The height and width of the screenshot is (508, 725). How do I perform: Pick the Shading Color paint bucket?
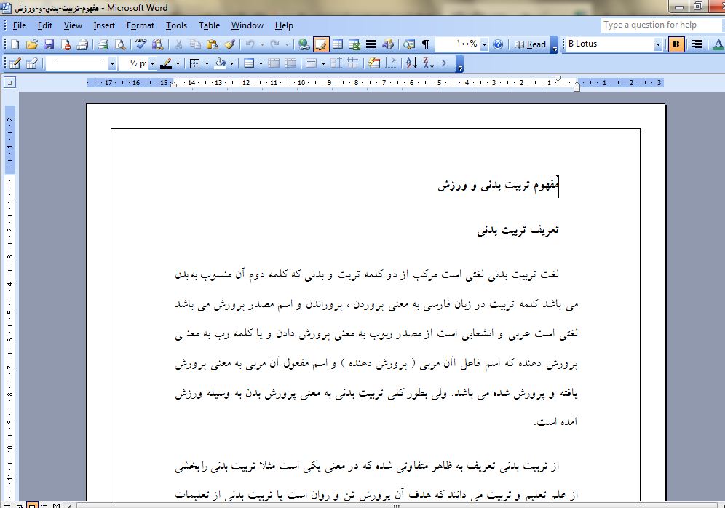[x=221, y=63]
